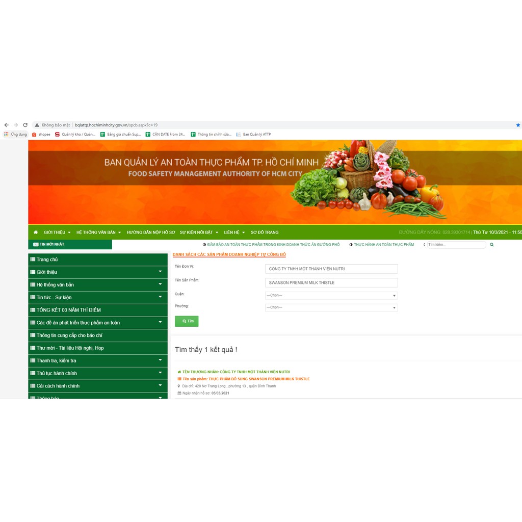Image resolution: width=522 pixels, height=522 pixels.
Task: Expand 'Thanh tra, kiểm tra' sidebar section
Action: pos(160,360)
